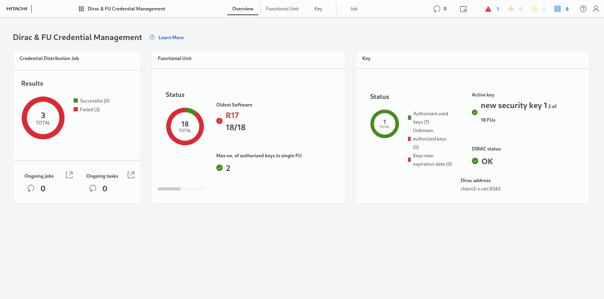Open the user profile icon
The height and width of the screenshot is (299, 604).
[596, 9]
